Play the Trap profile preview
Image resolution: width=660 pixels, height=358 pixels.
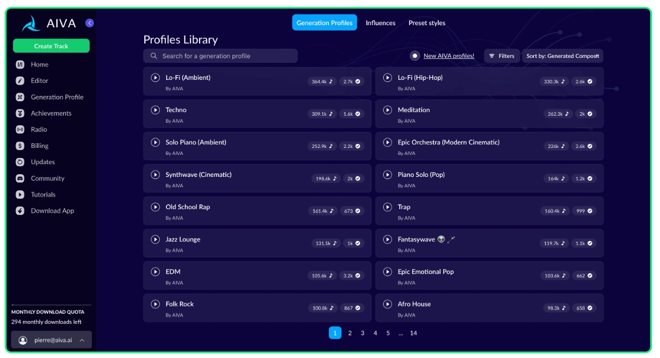(x=387, y=207)
